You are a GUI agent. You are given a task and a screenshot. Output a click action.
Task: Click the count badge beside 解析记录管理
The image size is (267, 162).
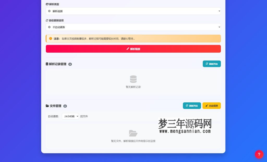pyautogui.click(x=70, y=64)
